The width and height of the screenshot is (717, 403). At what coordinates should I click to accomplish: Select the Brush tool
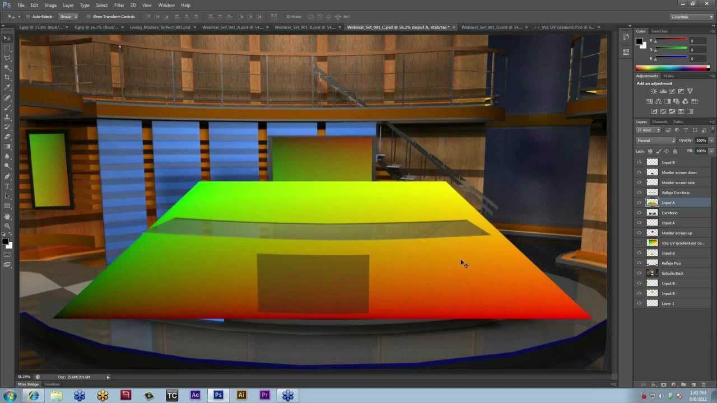[7, 107]
